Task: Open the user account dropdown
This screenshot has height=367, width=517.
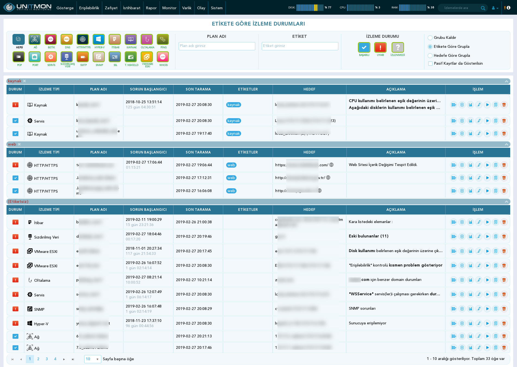Action: tap(495, 8)
